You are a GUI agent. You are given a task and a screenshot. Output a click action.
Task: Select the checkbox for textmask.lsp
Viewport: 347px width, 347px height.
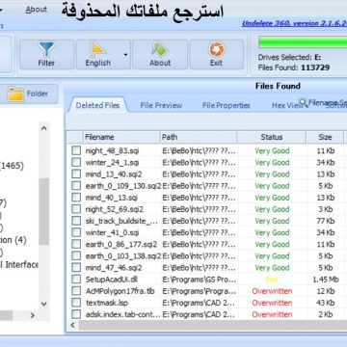(76, 303)
